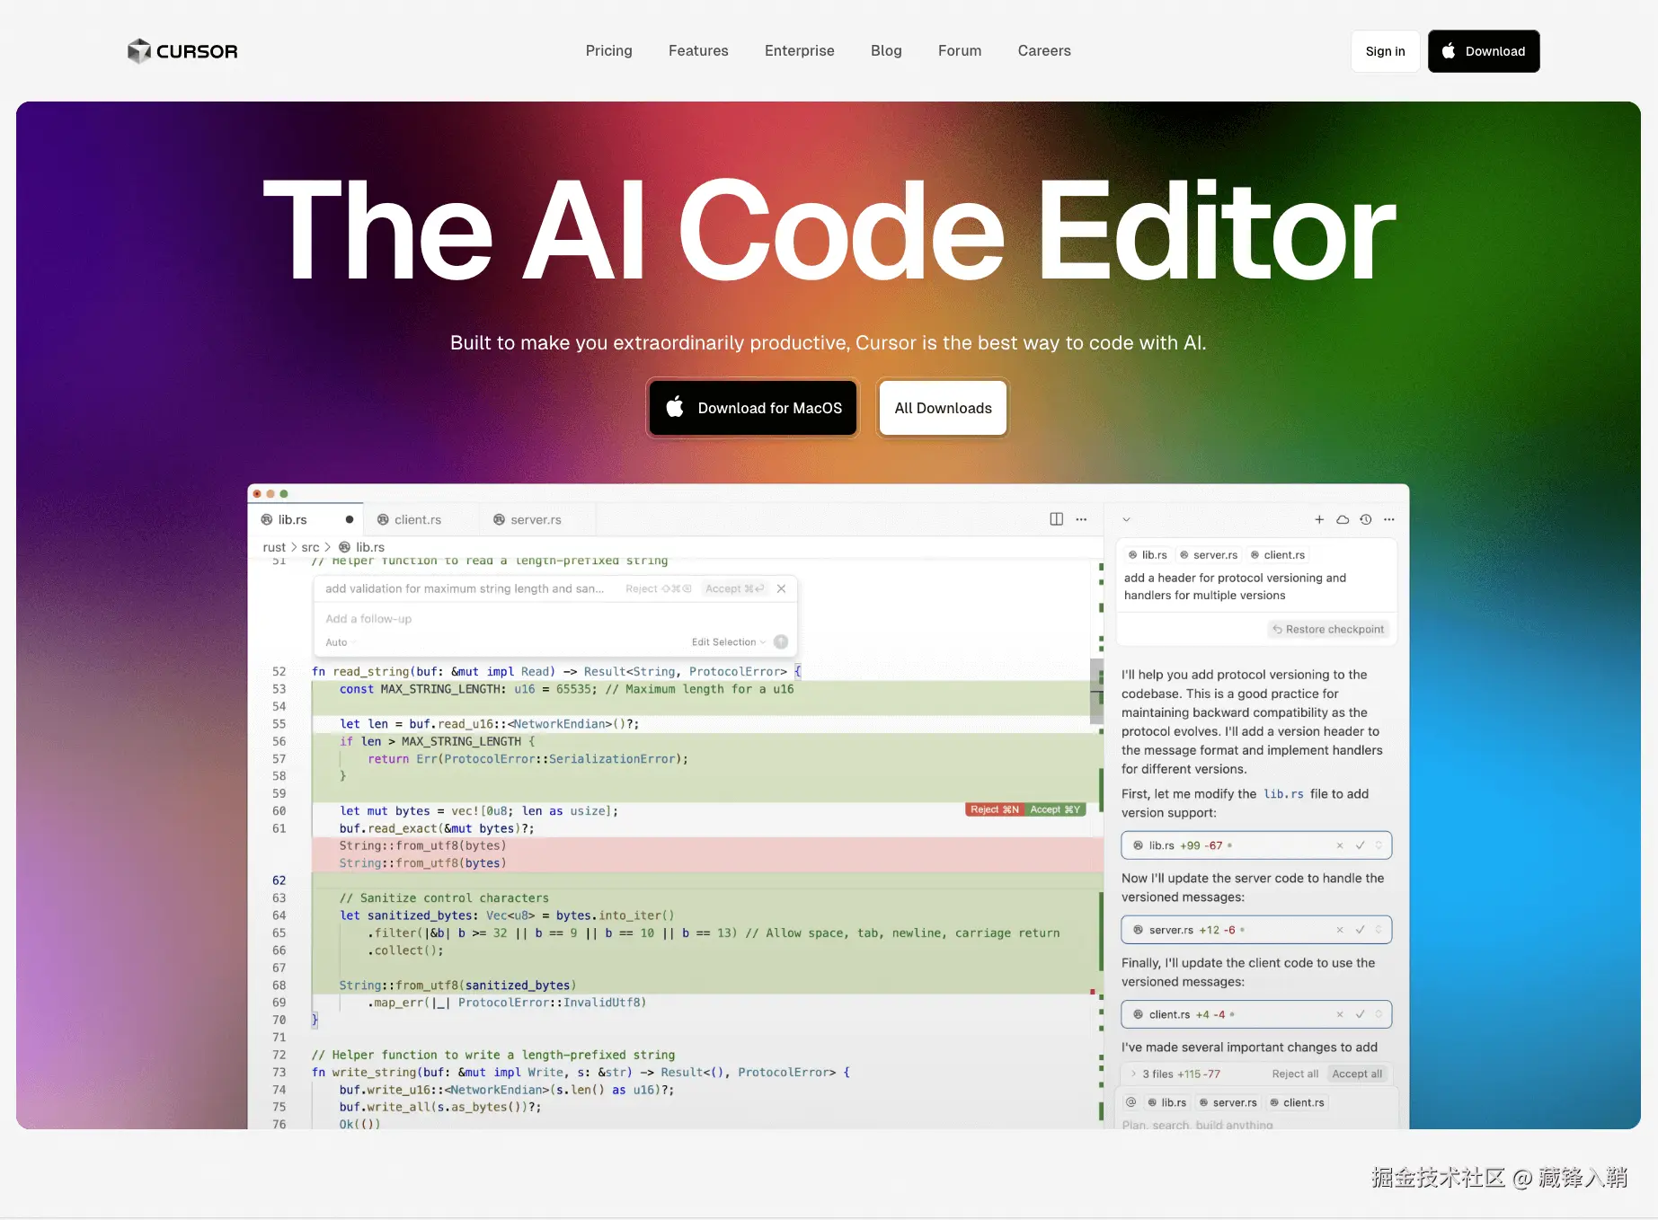Open the chat panel more-options ellipsis
This screenshot has height=1220, width=1658.
pyautogui.click(x=1389, y=519)
